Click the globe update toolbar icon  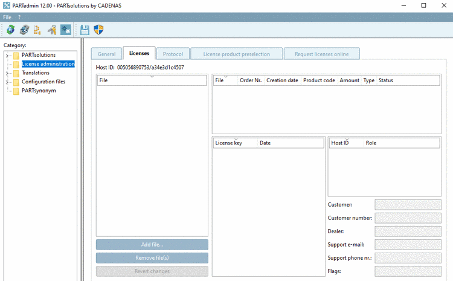point(11,30)
